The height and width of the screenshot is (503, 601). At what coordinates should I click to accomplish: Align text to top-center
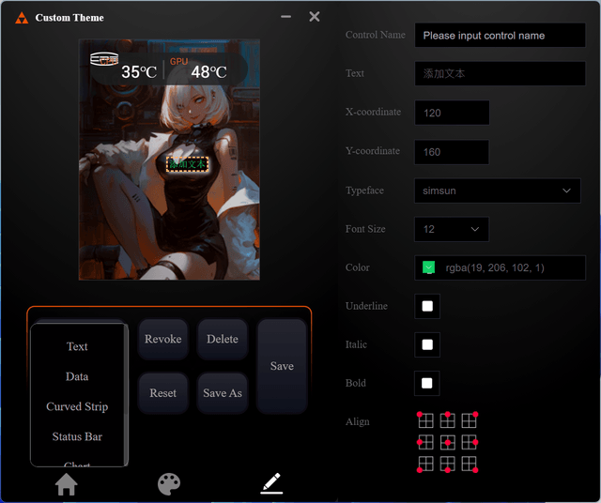(x=447, y=419)
